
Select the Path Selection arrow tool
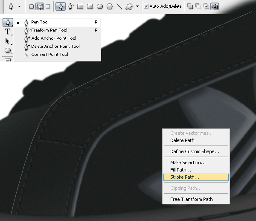pos(8,41)
